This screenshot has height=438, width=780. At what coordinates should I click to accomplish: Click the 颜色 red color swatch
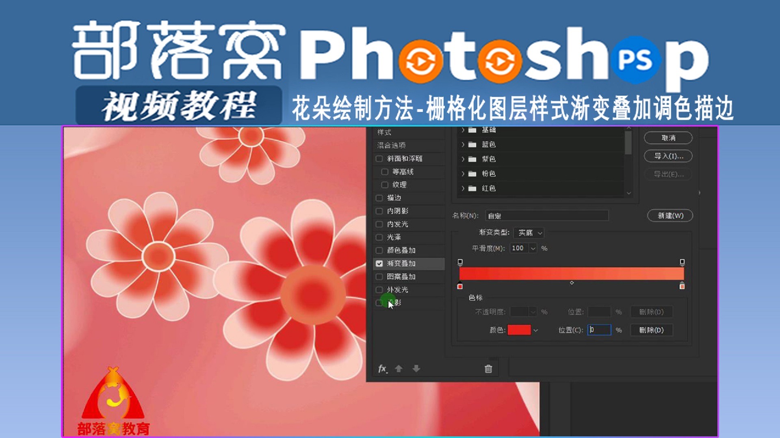pyautogui.click(x=519, y=330)
